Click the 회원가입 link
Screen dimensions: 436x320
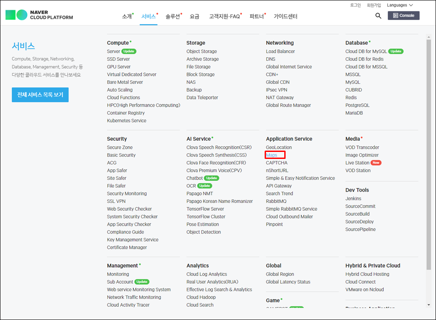tap(374, 5)
